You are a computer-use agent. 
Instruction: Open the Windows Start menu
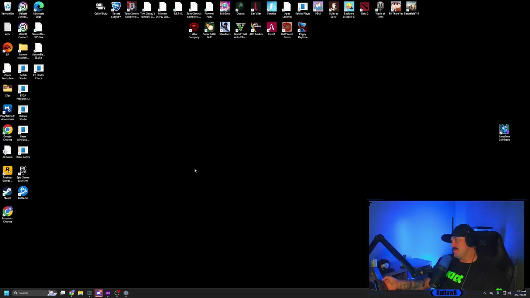pos(6,293)
